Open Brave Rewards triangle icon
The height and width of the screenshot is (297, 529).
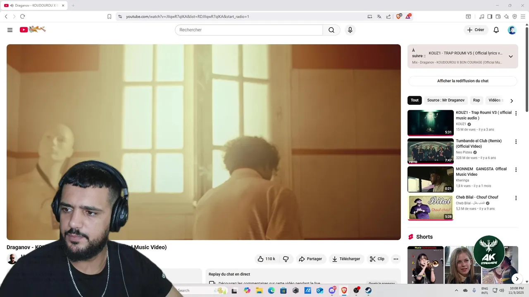click(x=408, y=16)
